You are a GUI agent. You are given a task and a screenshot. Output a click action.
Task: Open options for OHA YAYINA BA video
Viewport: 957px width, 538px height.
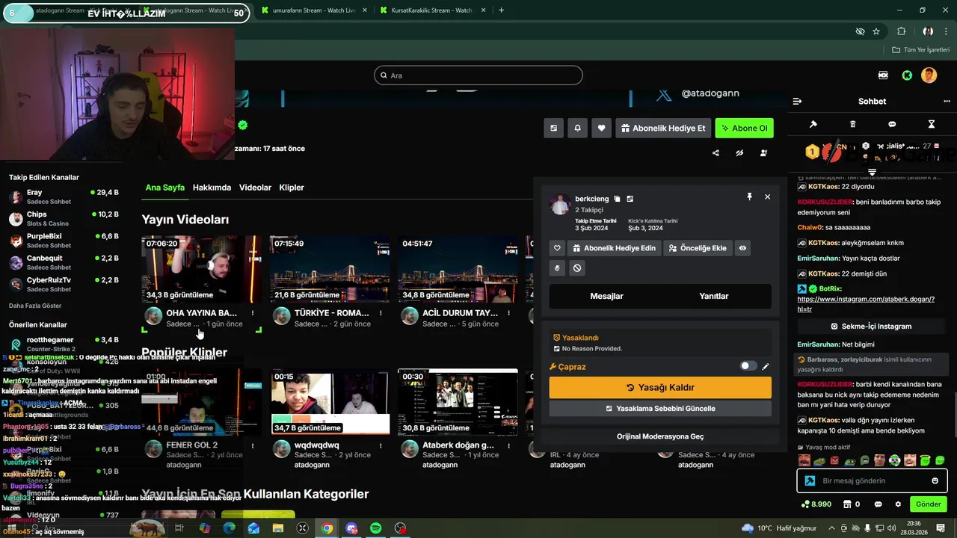coord(253,313)
